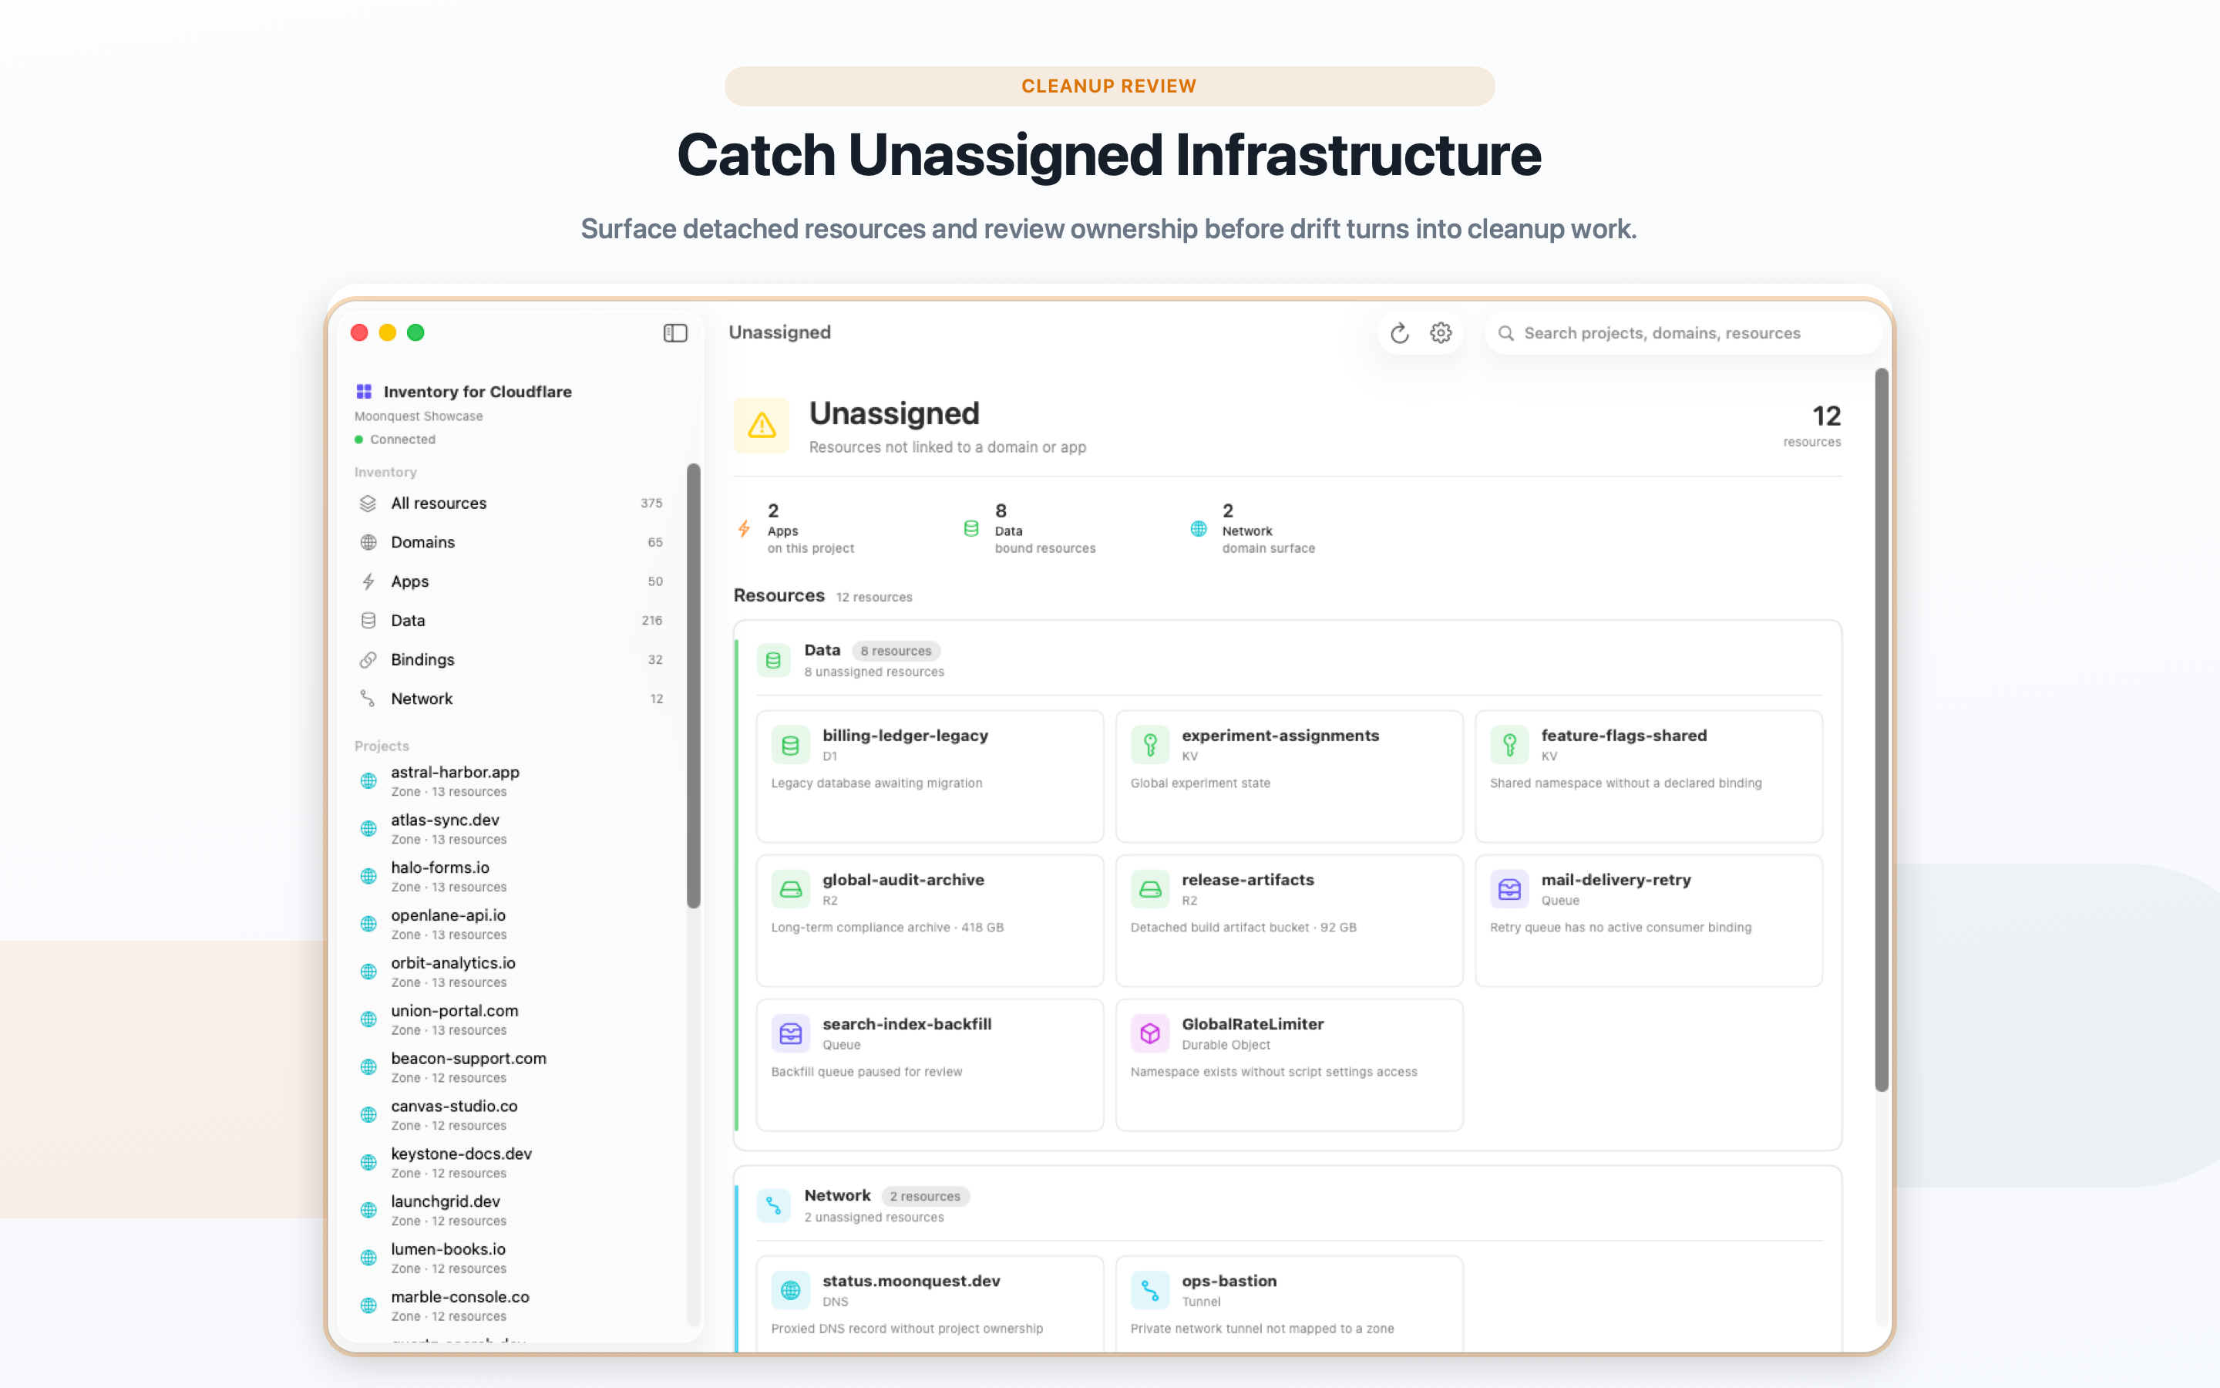Click the Apps lightning icon in sidebar
This screenshot has width=2220, height=1388.
(368, 582)
